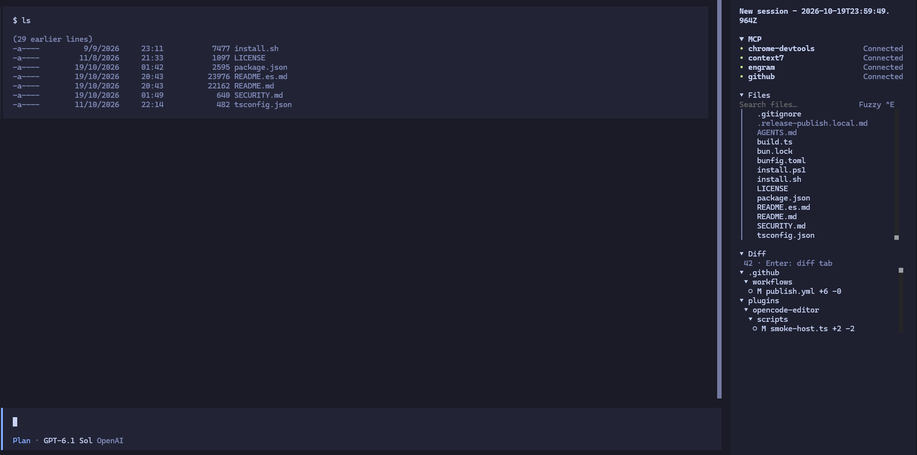Click the status dot beside engram

[x=742, y=67]
